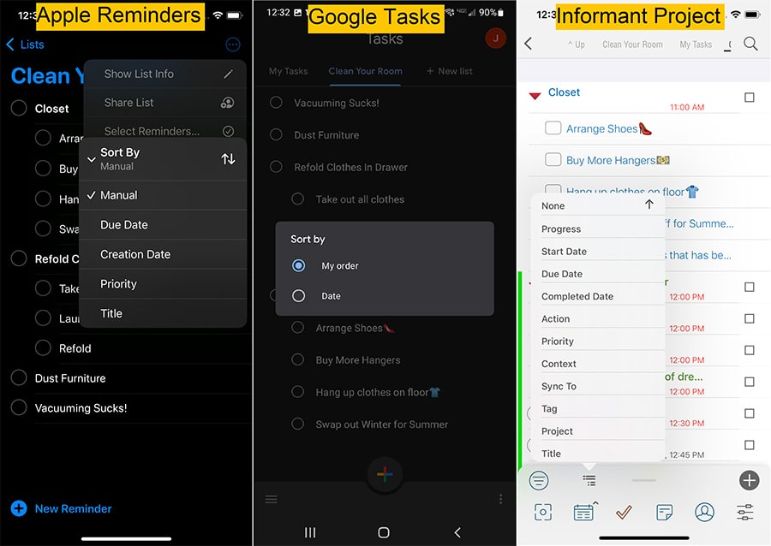Tap the circled filter lines icon in Informant
The width and height of the screenshot is (771, 546).
tap(539, 480)
